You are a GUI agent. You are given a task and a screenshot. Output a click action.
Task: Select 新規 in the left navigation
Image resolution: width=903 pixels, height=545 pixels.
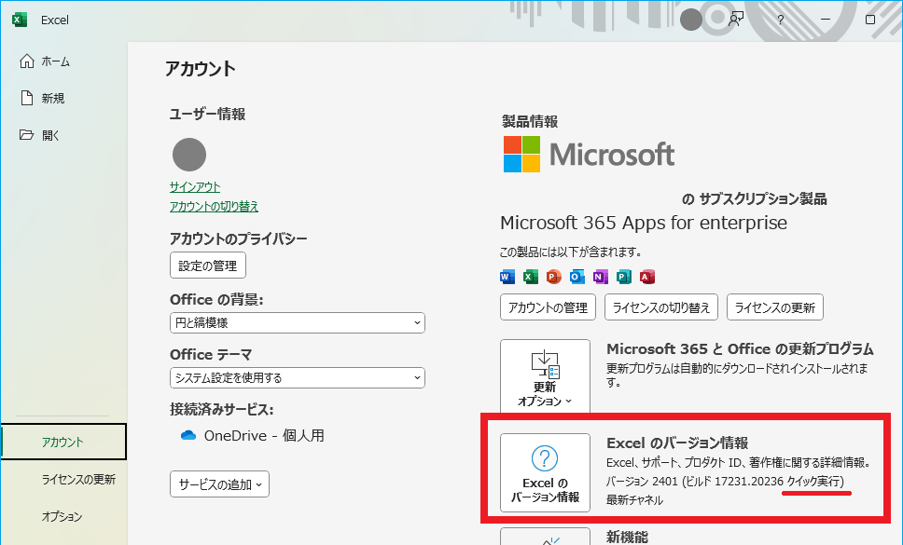pyautogui.click(x=53, y=98)
